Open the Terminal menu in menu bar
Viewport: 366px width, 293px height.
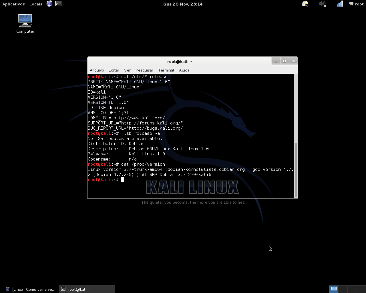pos(166,70)
